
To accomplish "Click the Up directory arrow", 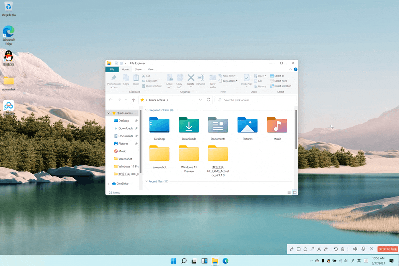I will (133, 100).
